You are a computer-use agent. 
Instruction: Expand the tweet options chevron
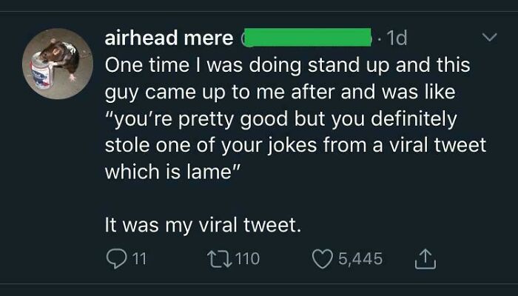pos(489,36)
